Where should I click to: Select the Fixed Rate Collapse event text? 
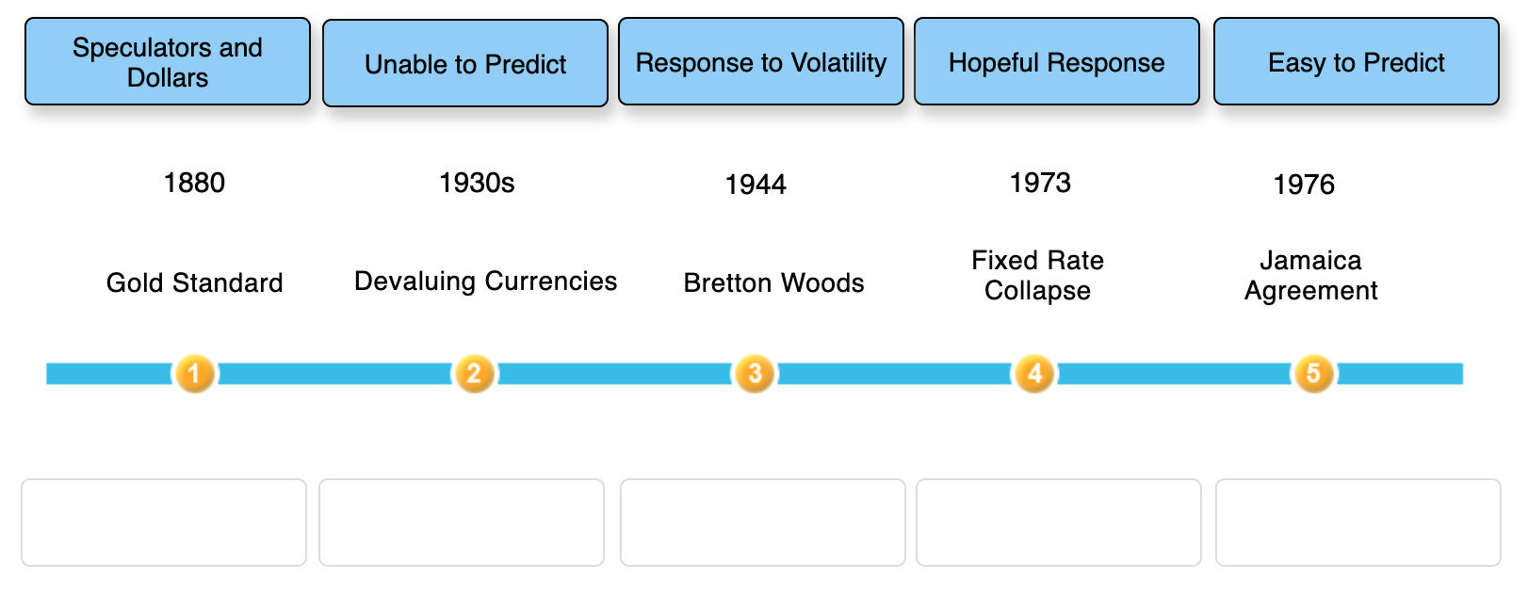pyautogui.click(x=1038, y=275)
